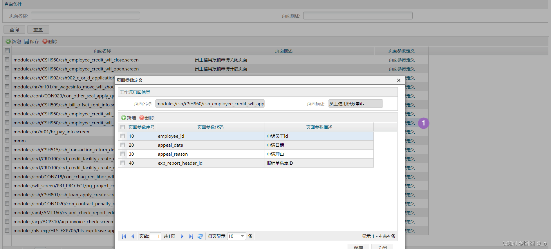Screen dimensions: 551x249
Task: Refresh the parameter list in dialog pager
Action: [x=200, y=236]
